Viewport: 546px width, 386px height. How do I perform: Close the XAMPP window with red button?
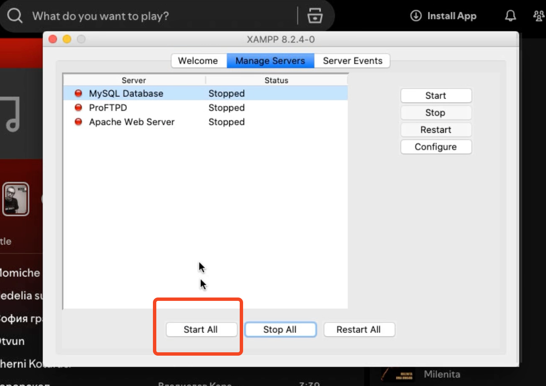click(53, 40)
